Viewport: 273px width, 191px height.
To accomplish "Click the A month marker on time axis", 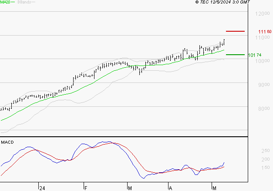I will (x=170, y=188).
